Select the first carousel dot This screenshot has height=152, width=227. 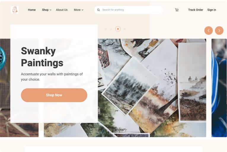pos(106,29)
